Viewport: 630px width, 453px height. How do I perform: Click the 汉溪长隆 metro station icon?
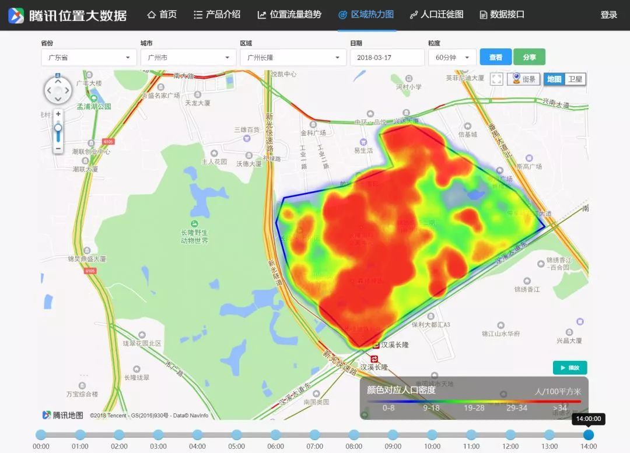[374, 358]
